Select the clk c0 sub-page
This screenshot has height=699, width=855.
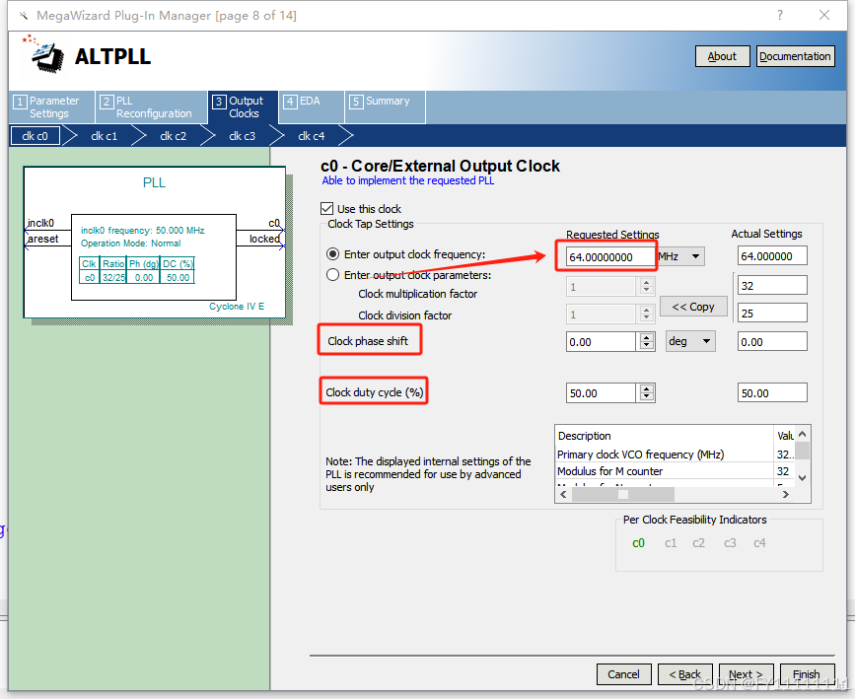click(x=35, y=136)
